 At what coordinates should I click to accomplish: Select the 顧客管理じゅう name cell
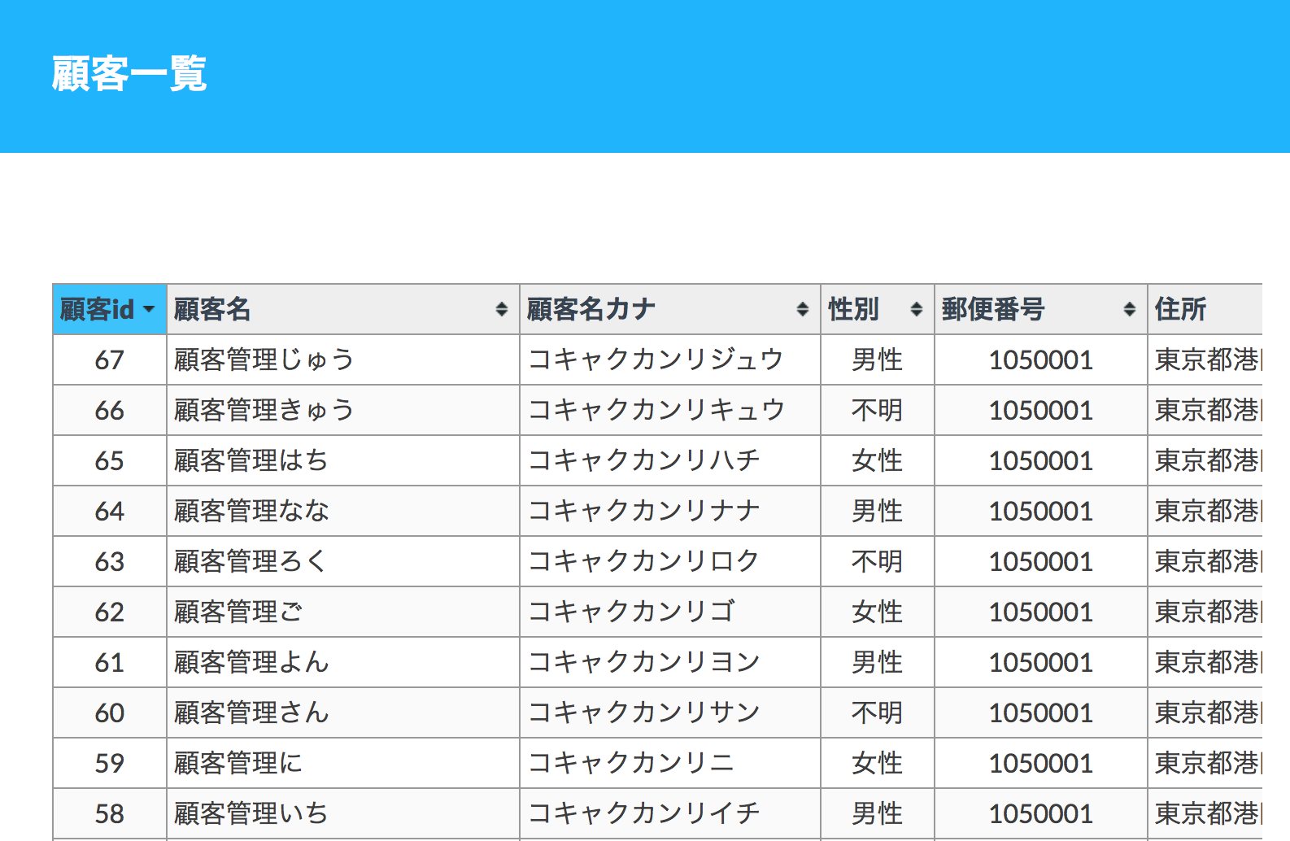(264, 359)
